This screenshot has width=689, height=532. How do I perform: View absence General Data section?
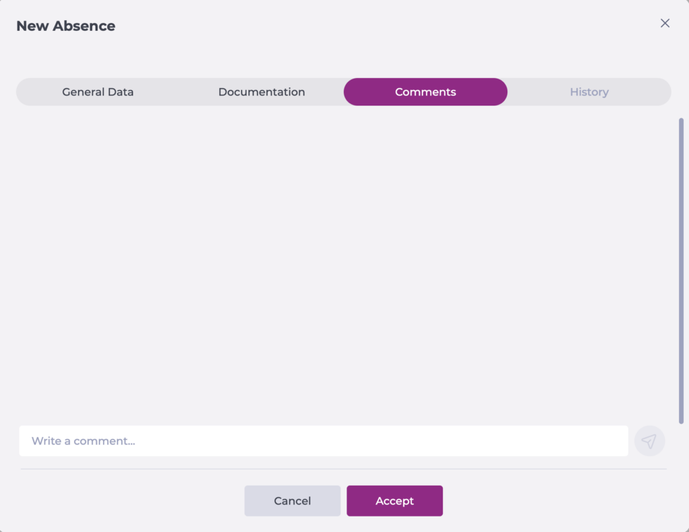point(98,92)
